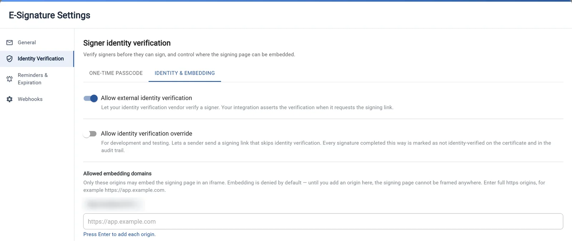Select the Identity & Embedding tab
Viewport: 572px width, 241px height.
tap(185, 73)
